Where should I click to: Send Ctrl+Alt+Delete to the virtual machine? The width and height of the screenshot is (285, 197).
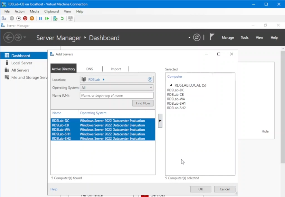point(4,18)
